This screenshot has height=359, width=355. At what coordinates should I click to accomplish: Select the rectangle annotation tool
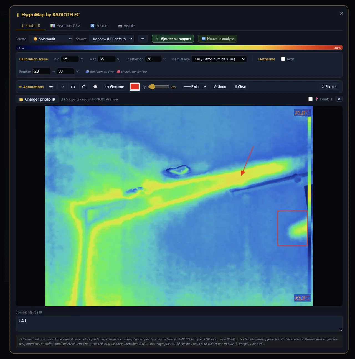73,87
